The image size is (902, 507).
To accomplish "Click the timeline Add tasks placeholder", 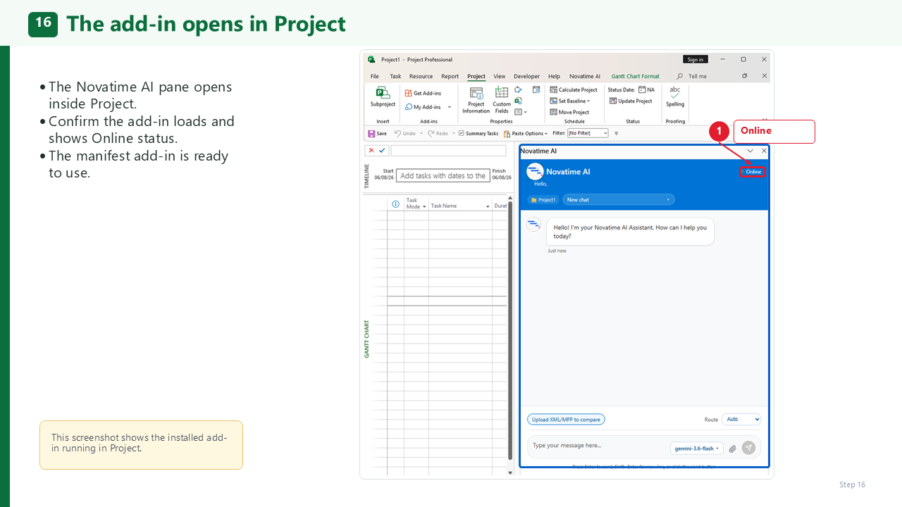I will (x=443, y=175).
